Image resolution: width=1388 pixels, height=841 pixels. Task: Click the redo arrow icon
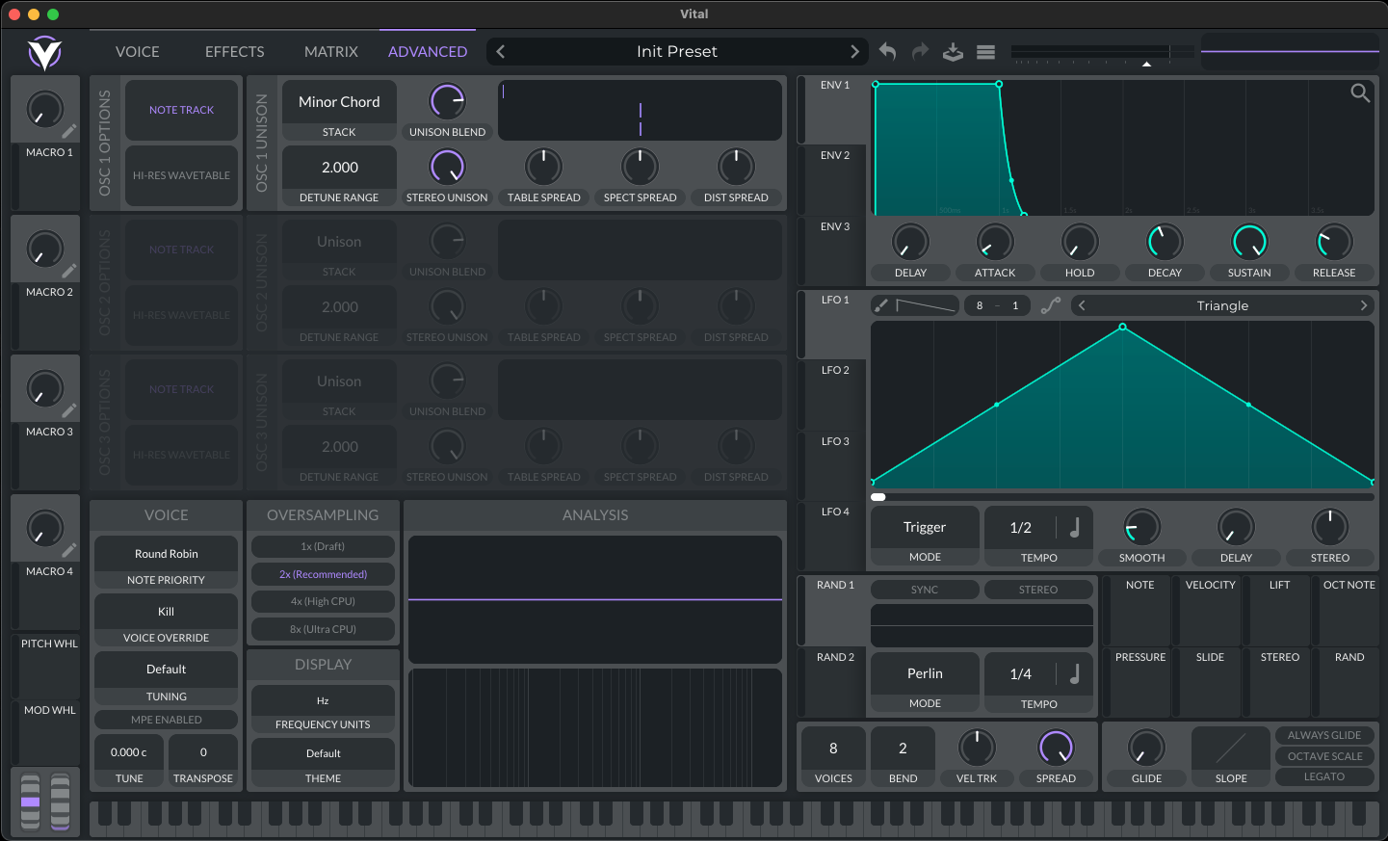pyautogui.click(x=920, y=52)
